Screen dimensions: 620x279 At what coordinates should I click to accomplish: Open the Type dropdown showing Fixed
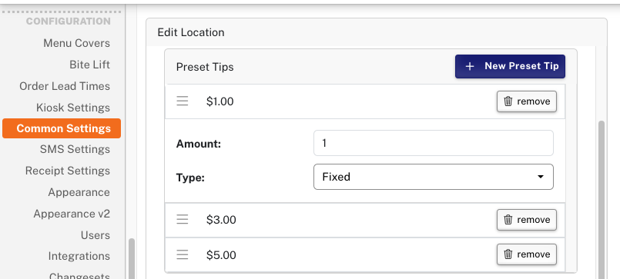434,177
